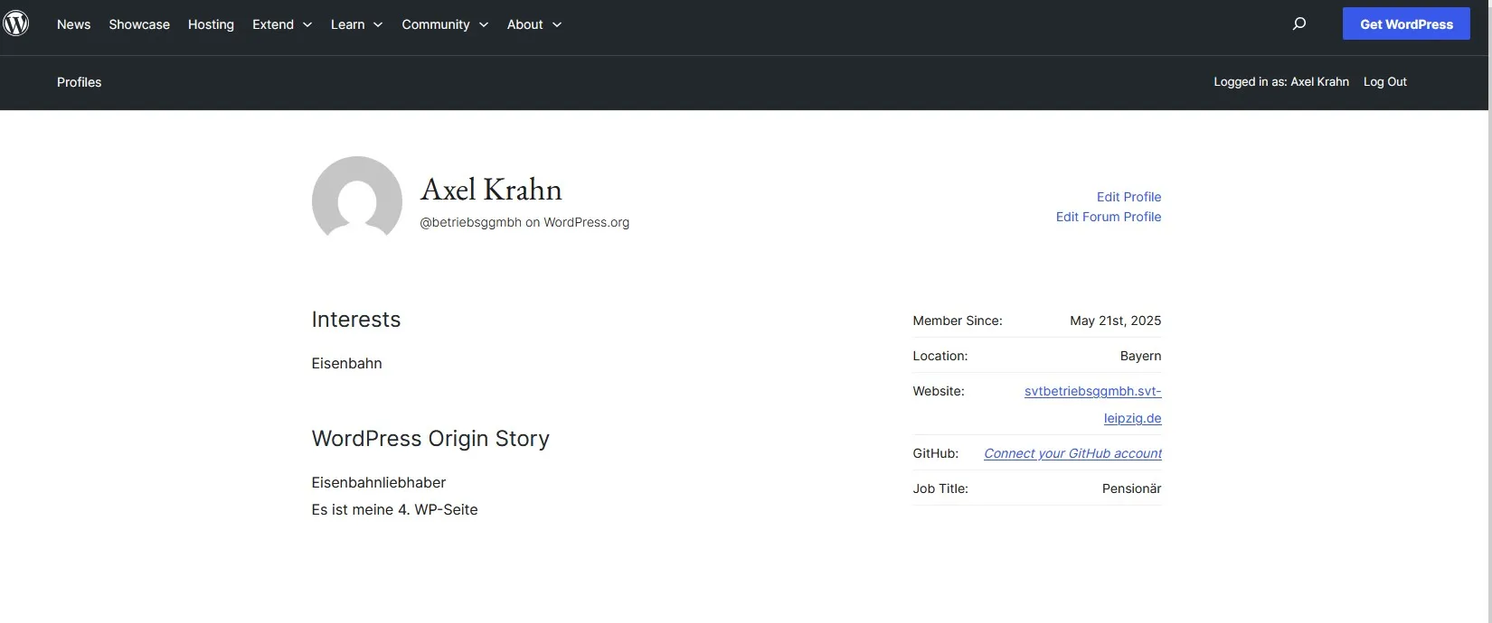Image resolution: width=1492 pixels, height=623 pixels.
Task: Expand the About dropdown menu
Action: 534,24
